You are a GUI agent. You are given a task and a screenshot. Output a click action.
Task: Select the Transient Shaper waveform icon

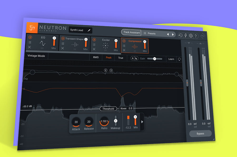[75, 45]
